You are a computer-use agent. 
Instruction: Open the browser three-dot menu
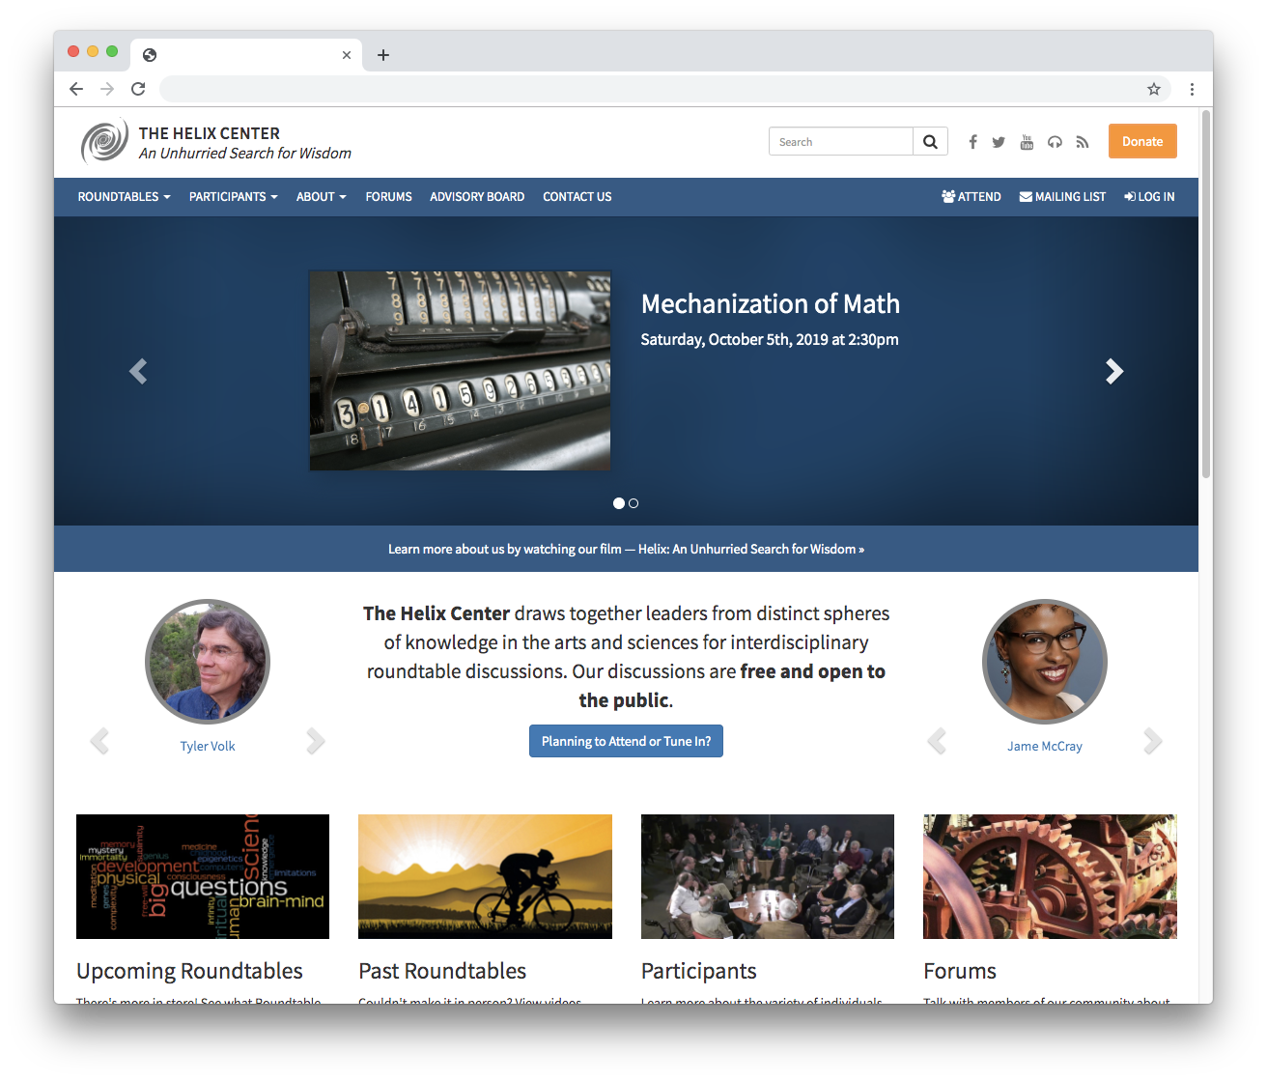point(1192,89)
